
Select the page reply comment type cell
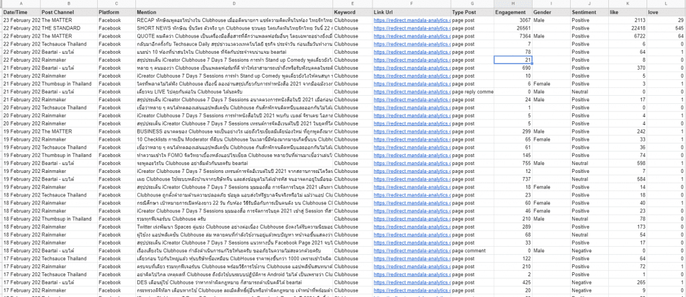(x=472, y=92)
